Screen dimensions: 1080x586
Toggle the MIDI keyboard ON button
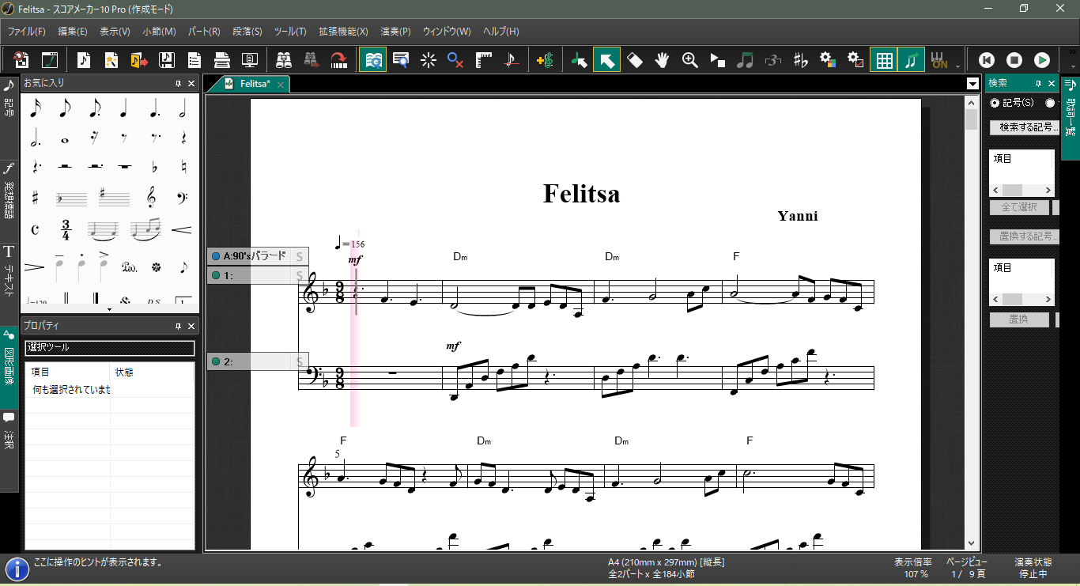[939, 60]
